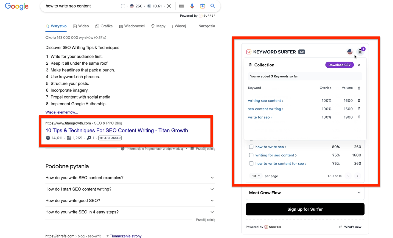The height and width of the screenshot is (238, 393).
Task: Open Google Lens camera search
Action: (x=202, y=6)
